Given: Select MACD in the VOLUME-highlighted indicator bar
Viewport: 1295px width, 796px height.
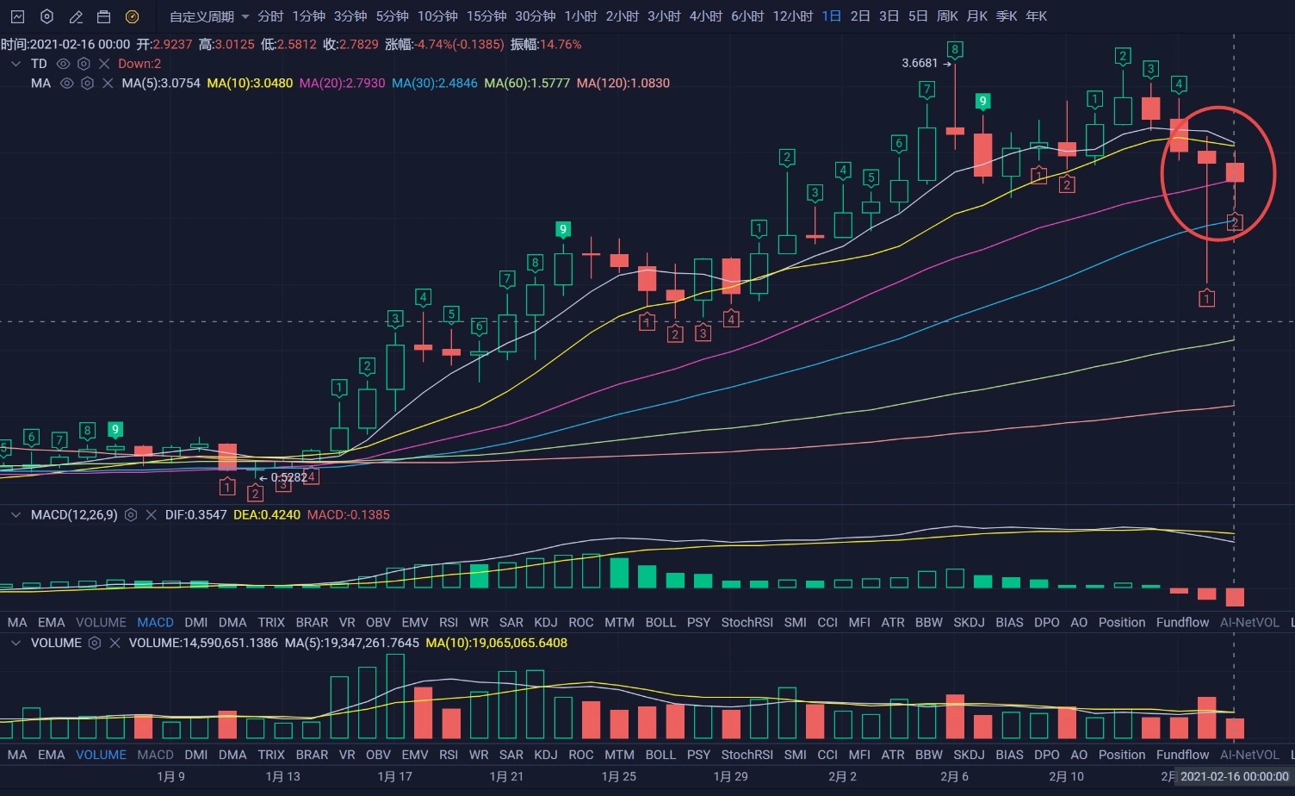Looking at the screenshot, I should 156,755.
